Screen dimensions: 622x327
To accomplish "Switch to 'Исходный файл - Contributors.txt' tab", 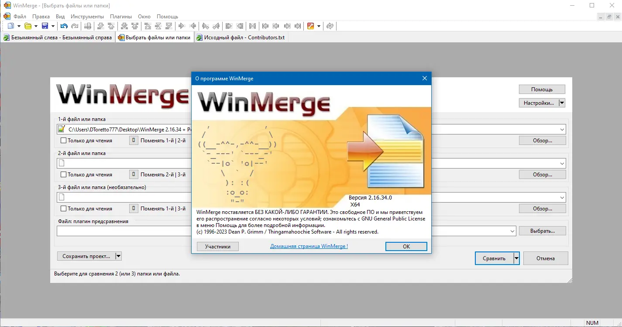I will click(241, 38).
